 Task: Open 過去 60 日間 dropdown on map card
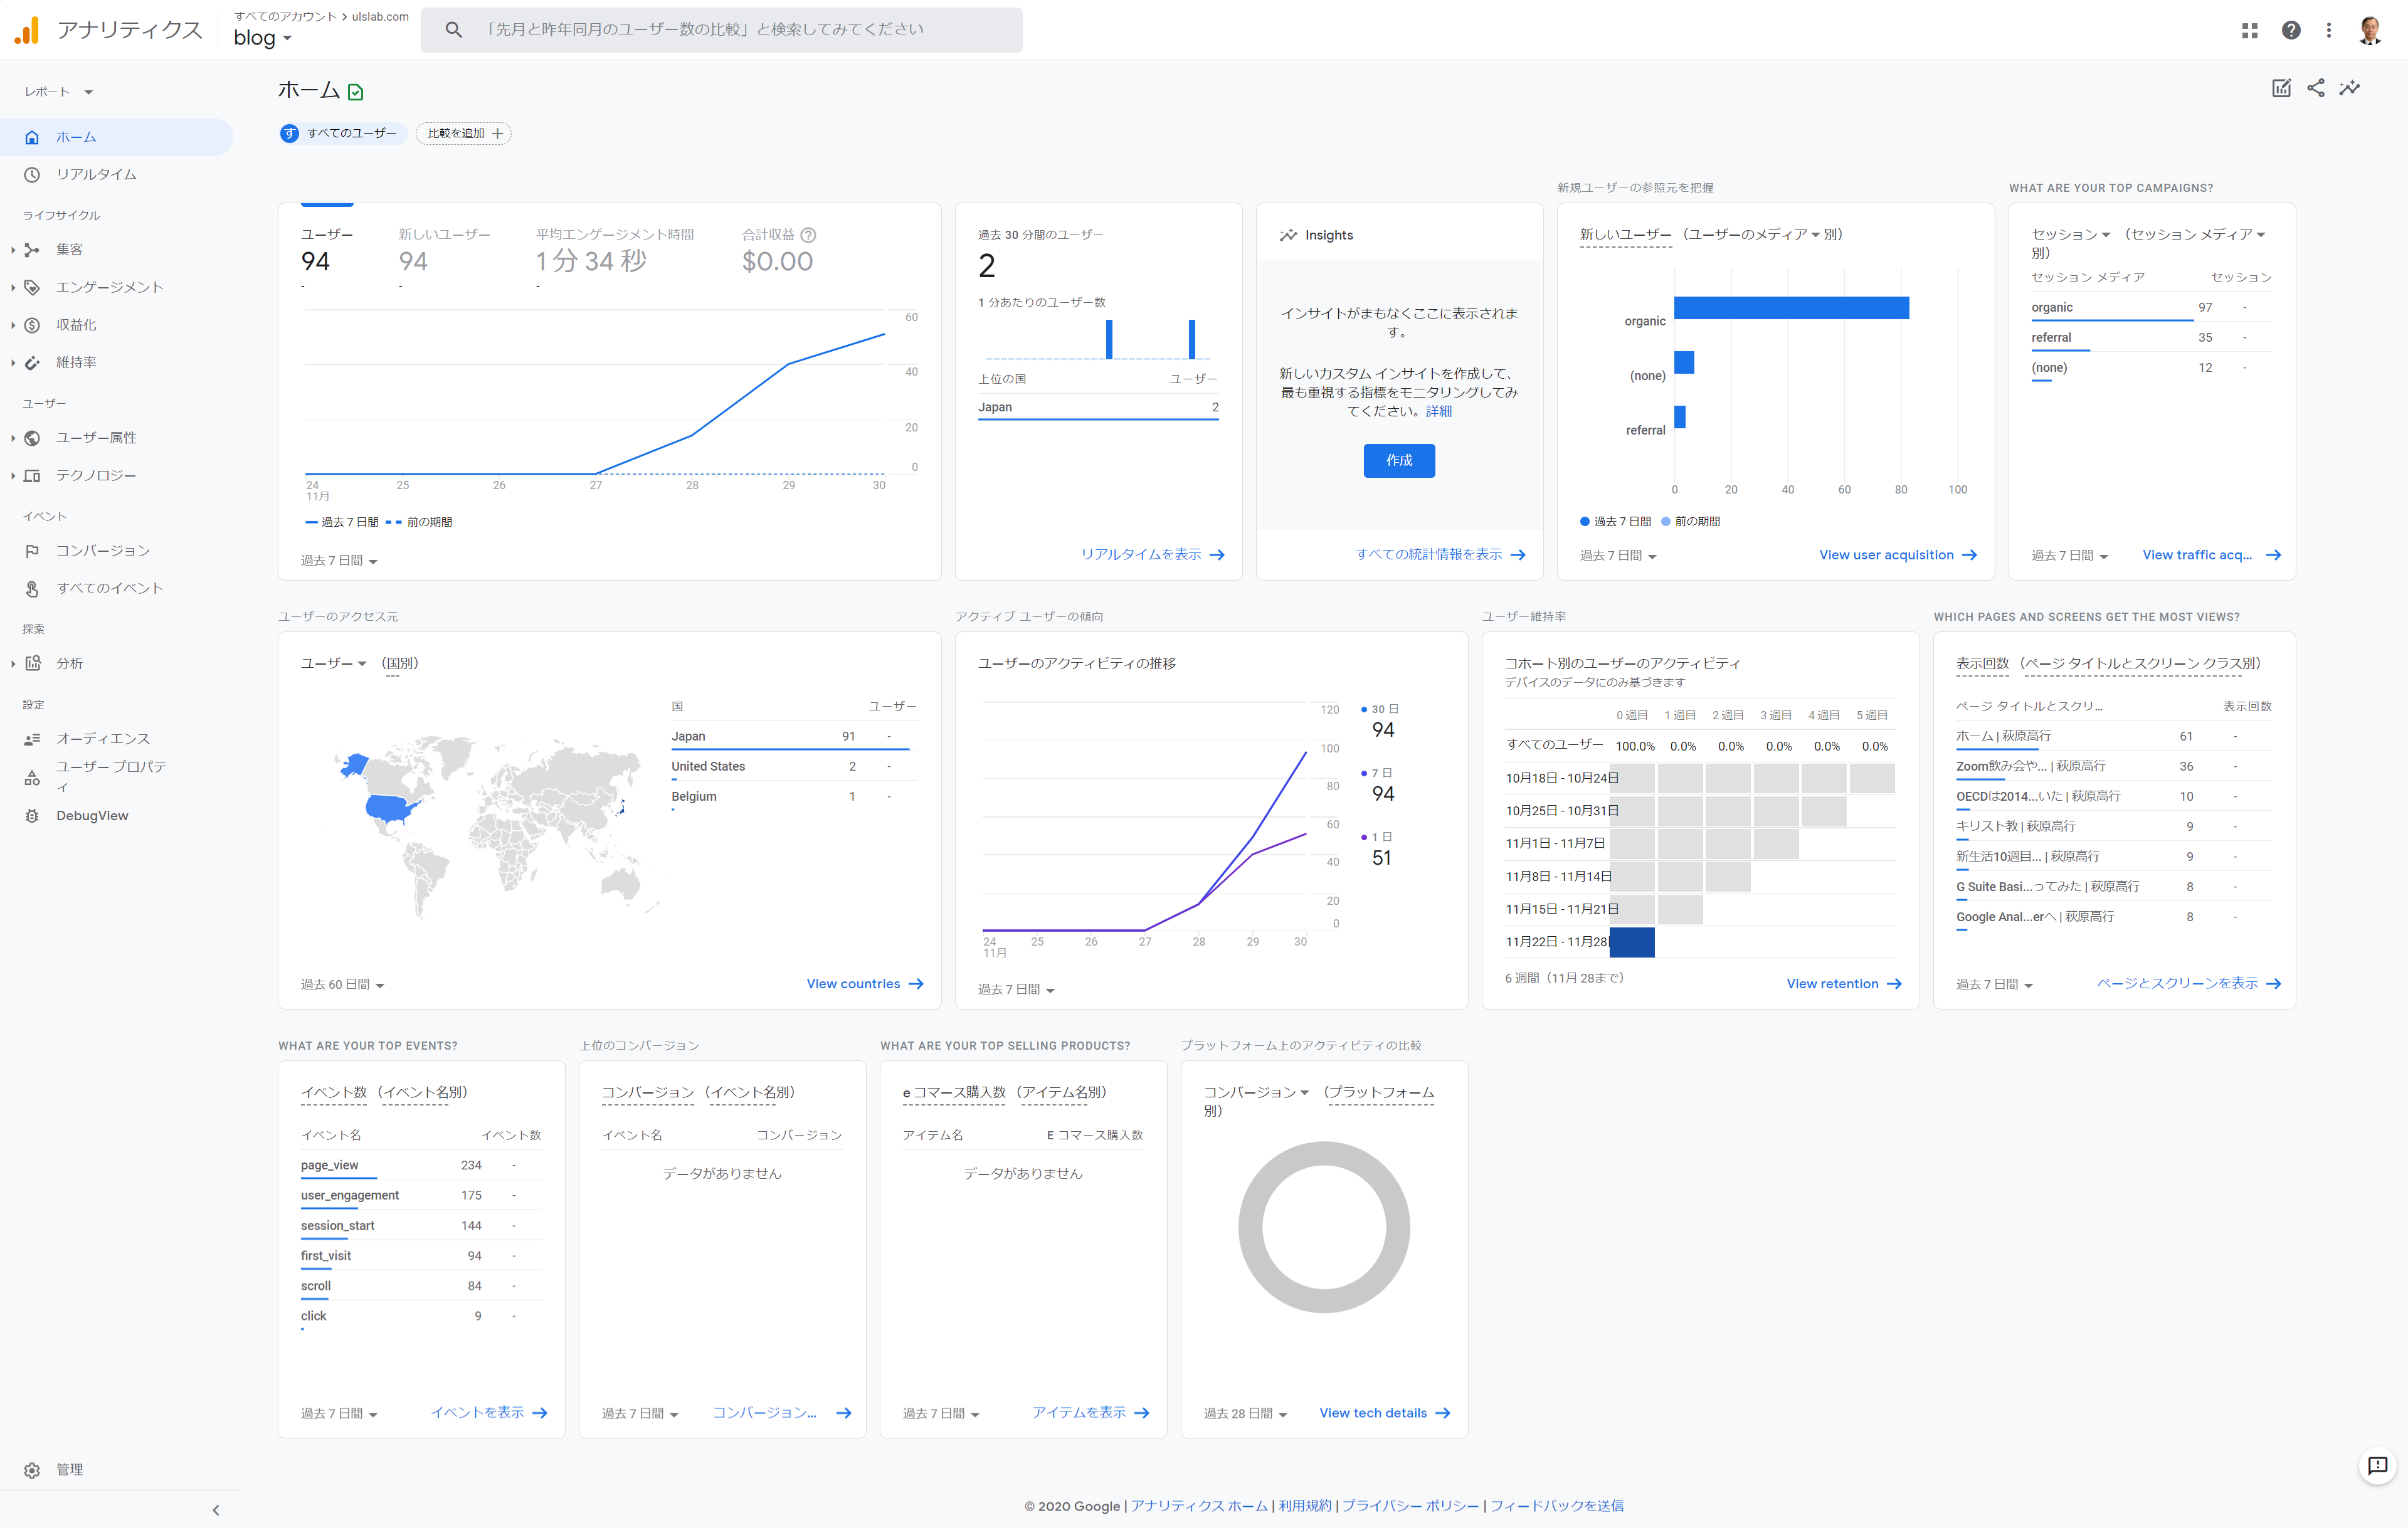coord(342,985)
